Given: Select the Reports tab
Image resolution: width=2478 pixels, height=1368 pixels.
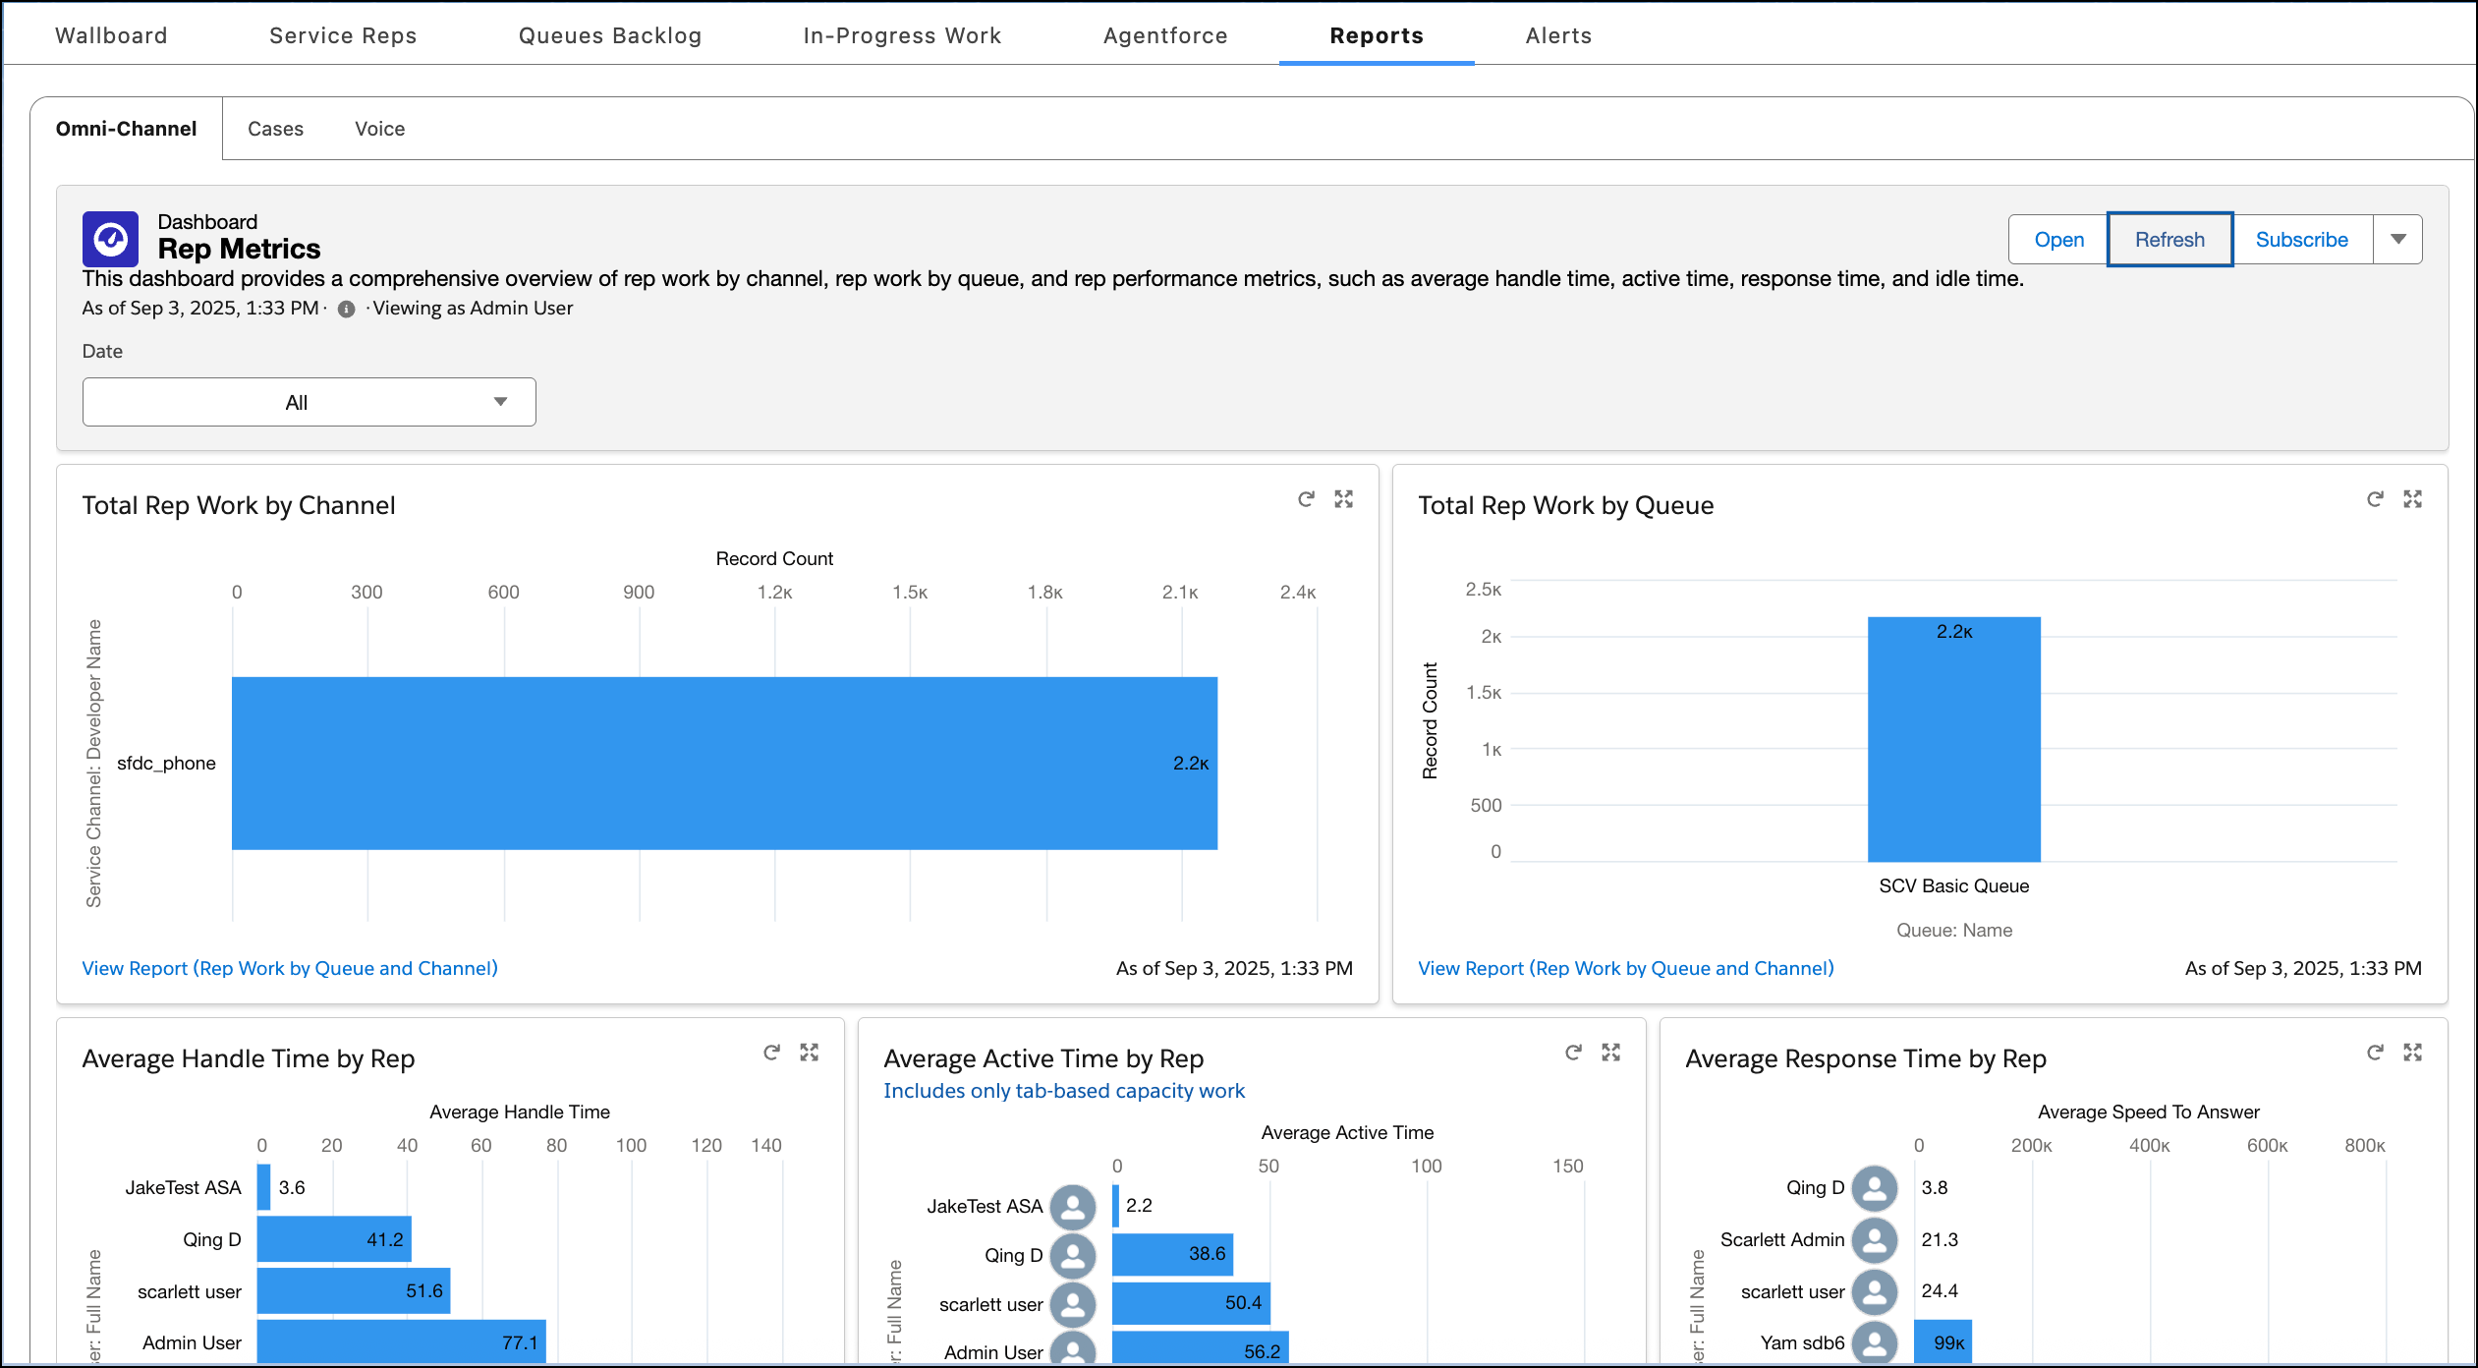Looking at the screenshot, I should pos(1377,35).
